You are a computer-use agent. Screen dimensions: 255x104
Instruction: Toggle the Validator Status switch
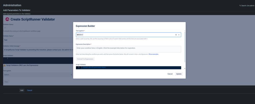coord(5,28)
